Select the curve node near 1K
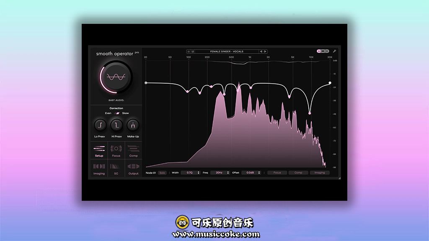The height and width of the screenshot is (241, 429). click(251, 88)
